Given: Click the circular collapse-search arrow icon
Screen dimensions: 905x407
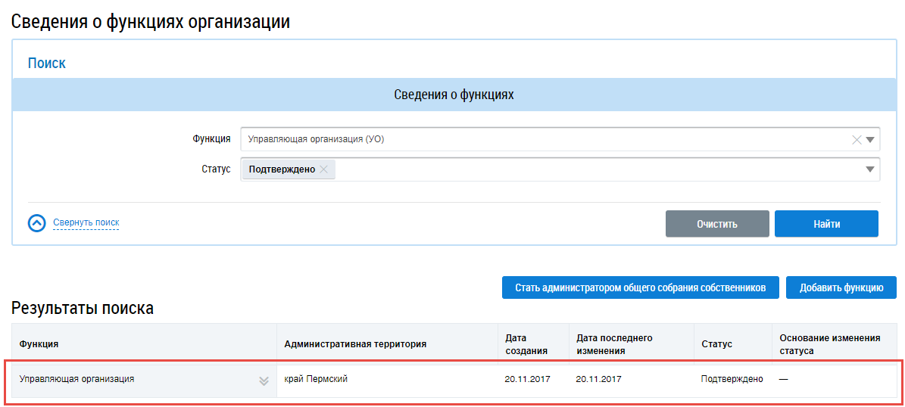Looking at the screenshot, I should tap(37, 223).
